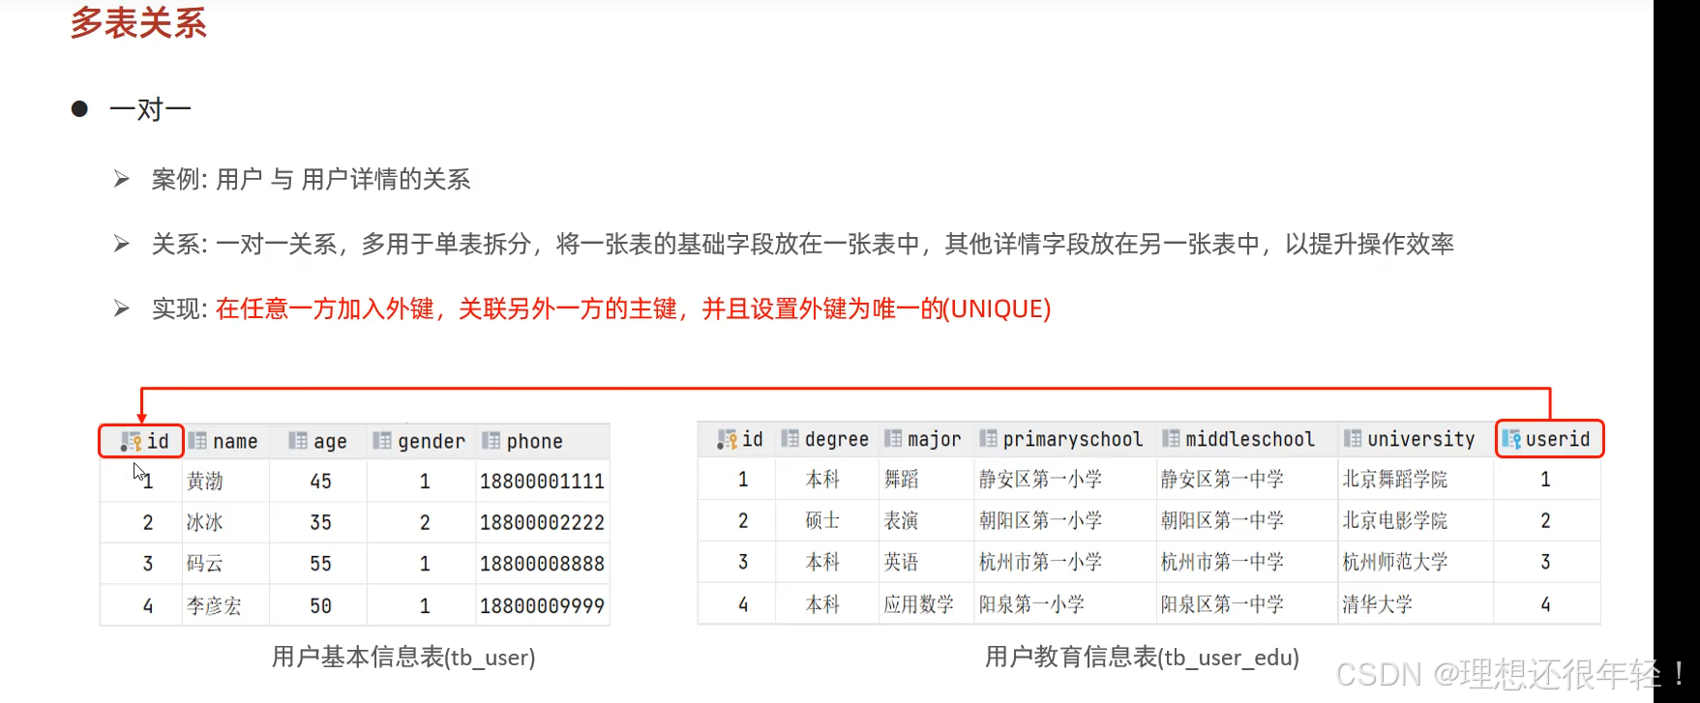The width and height of the screenshot is (1700, 703).
Task: Click the age value 50
Action: click(x=320, y=606)
